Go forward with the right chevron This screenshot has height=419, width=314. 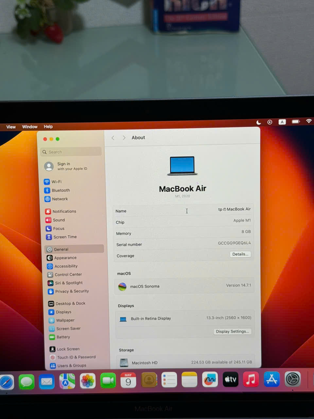(x=124, y=138)
